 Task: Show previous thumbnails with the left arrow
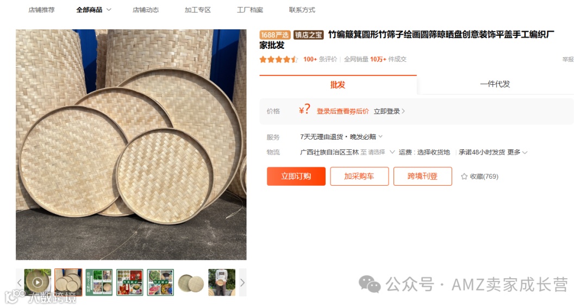tap(20, 282)
